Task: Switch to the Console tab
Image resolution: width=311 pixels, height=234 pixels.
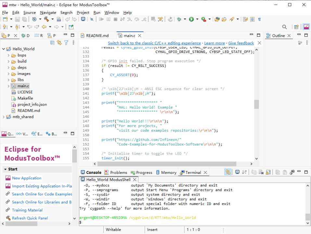Action: pyautogui.click(x=91, y=173)
